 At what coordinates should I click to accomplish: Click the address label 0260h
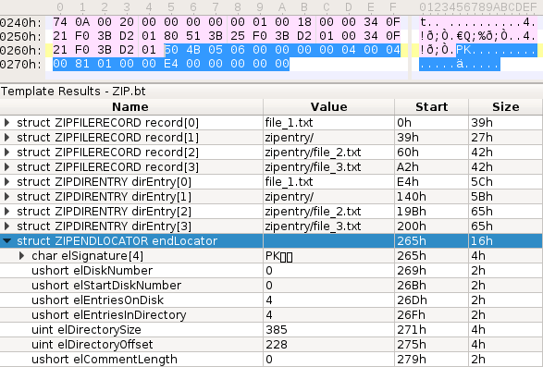(20, 50)
